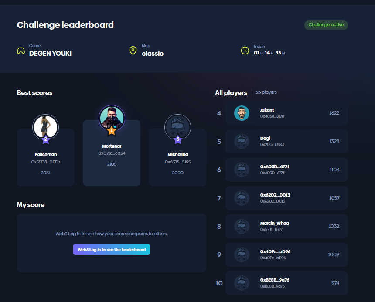Click the Web3 Log in text link

[68, 234]
